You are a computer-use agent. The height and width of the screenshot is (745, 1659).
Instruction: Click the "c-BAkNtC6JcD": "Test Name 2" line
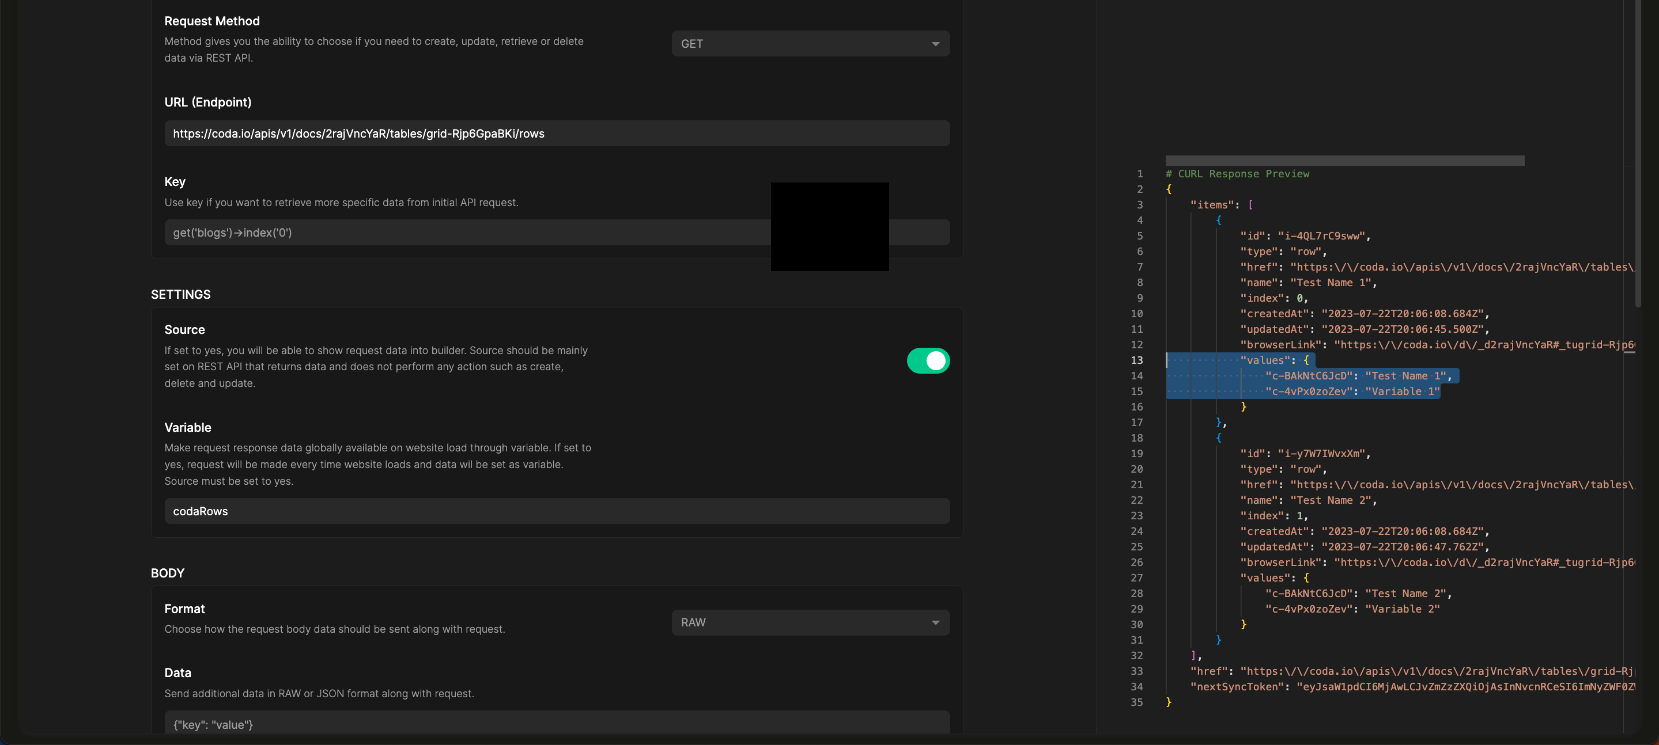point(1358,593)
